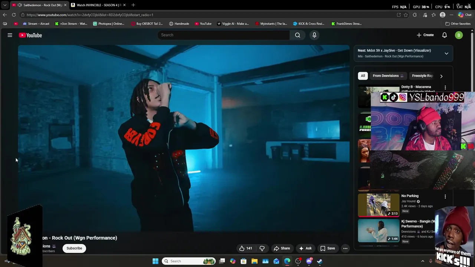Open browser profile icon in toolbar
The height and width of the screenshot is (267, 475).
tap(442, 15)
